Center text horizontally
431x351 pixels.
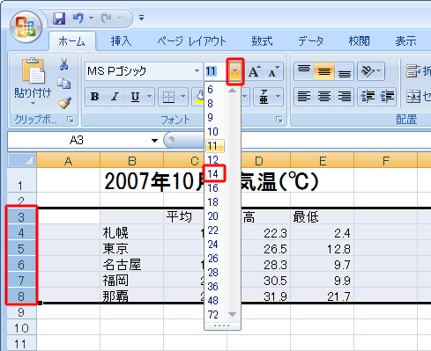coord(323,97)
